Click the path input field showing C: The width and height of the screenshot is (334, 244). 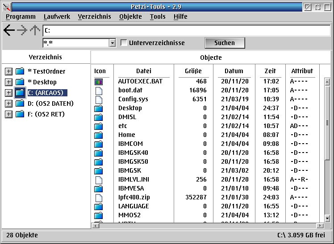[x=187, y=30]
